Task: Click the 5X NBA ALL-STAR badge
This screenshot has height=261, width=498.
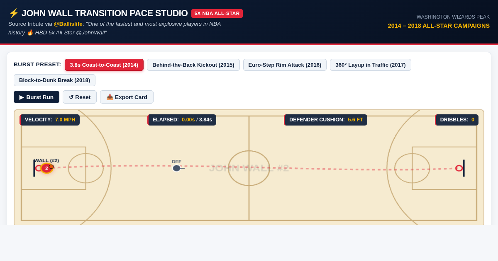Action: point(217,13)
